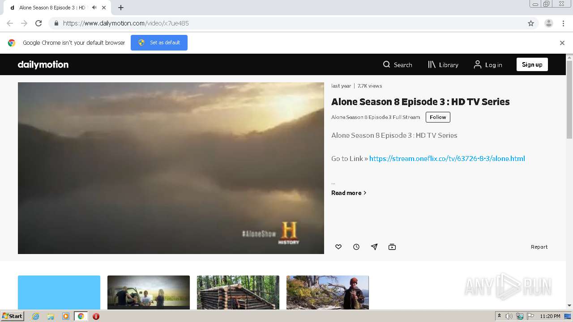Open the channel name Full Stream link
Image resolution: width=573 pixels, height=322 pixels.
376,117
